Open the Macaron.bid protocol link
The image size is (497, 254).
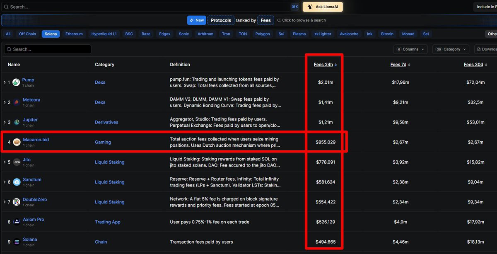[x=36, y=140]
